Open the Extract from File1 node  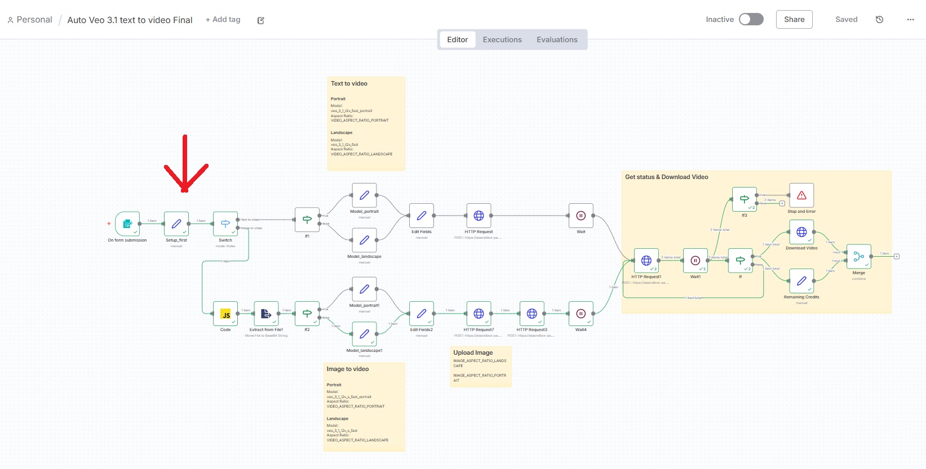[x=266, y=314]
